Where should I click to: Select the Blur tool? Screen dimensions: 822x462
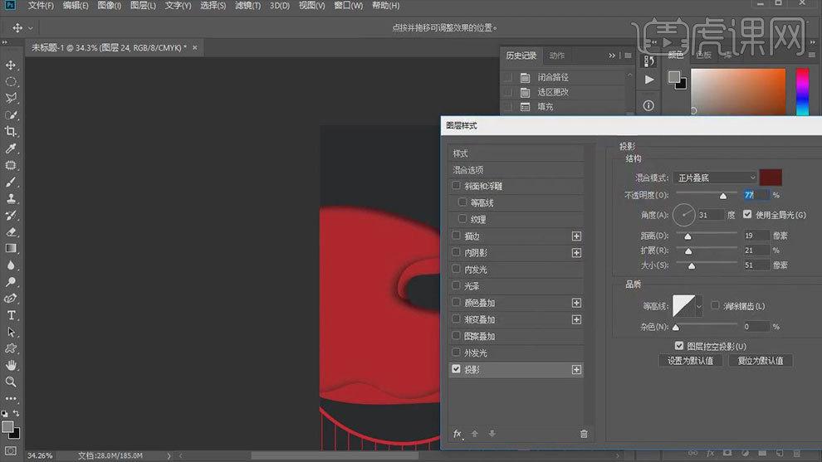point(11,265)
